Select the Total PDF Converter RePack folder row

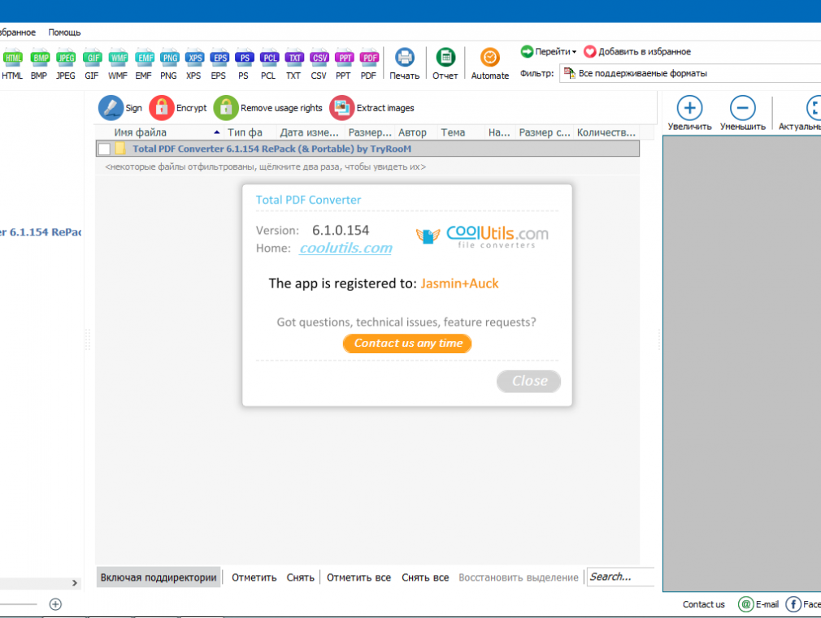tap(367, 149)
